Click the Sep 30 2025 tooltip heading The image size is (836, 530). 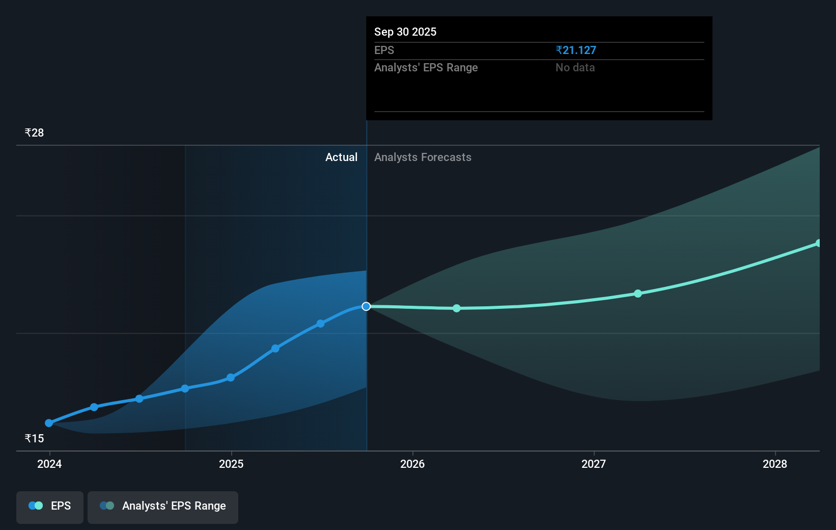pyautogui.click(x=405, y=32)
